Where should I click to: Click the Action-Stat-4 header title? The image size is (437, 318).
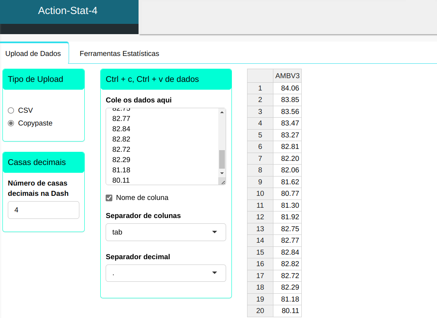[68, 11]
